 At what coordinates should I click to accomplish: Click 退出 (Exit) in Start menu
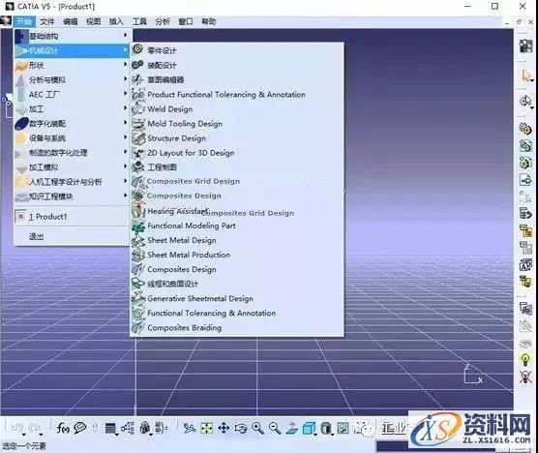pyautogui.click(x=72, y=236)
